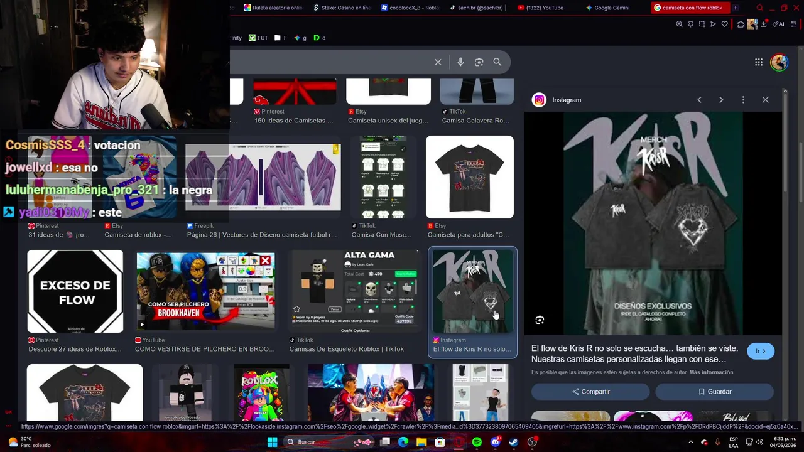The height and width of the screenshot is (452, 804).
Task: Go to previous image in preview panel
Action: 699,100
